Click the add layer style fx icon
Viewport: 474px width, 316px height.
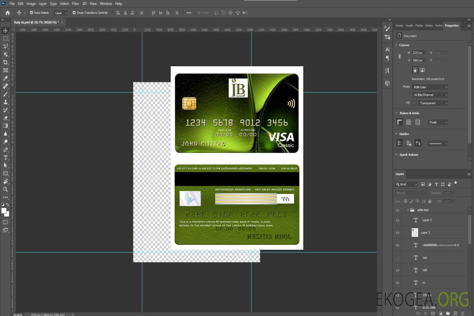coord(426,313)
